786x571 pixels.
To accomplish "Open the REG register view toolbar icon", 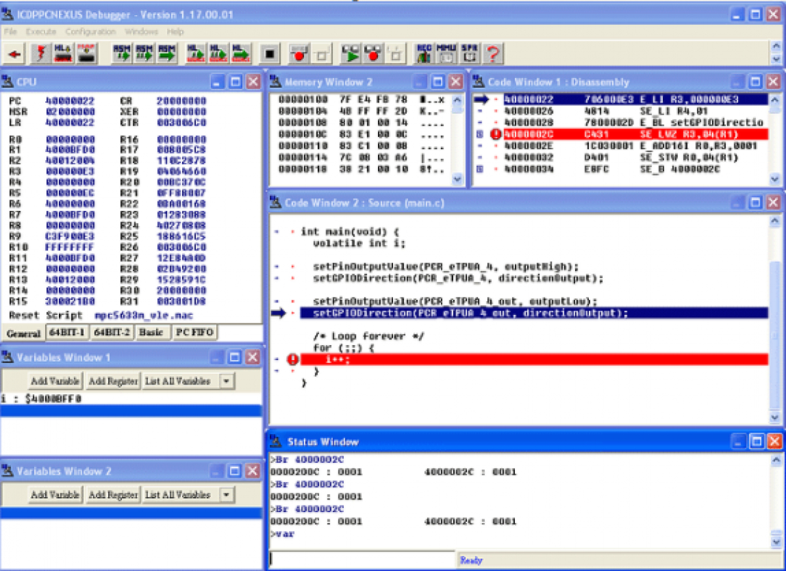I will pos(423,54).
